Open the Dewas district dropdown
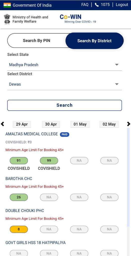Viewport: 131px width, 256px height. pyautogui.click(x=65, y=84)
